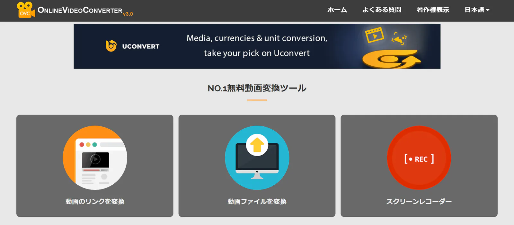Click the red REC circle icon
The width and height of the screenshot is (514, 225).
click(419, 158)
